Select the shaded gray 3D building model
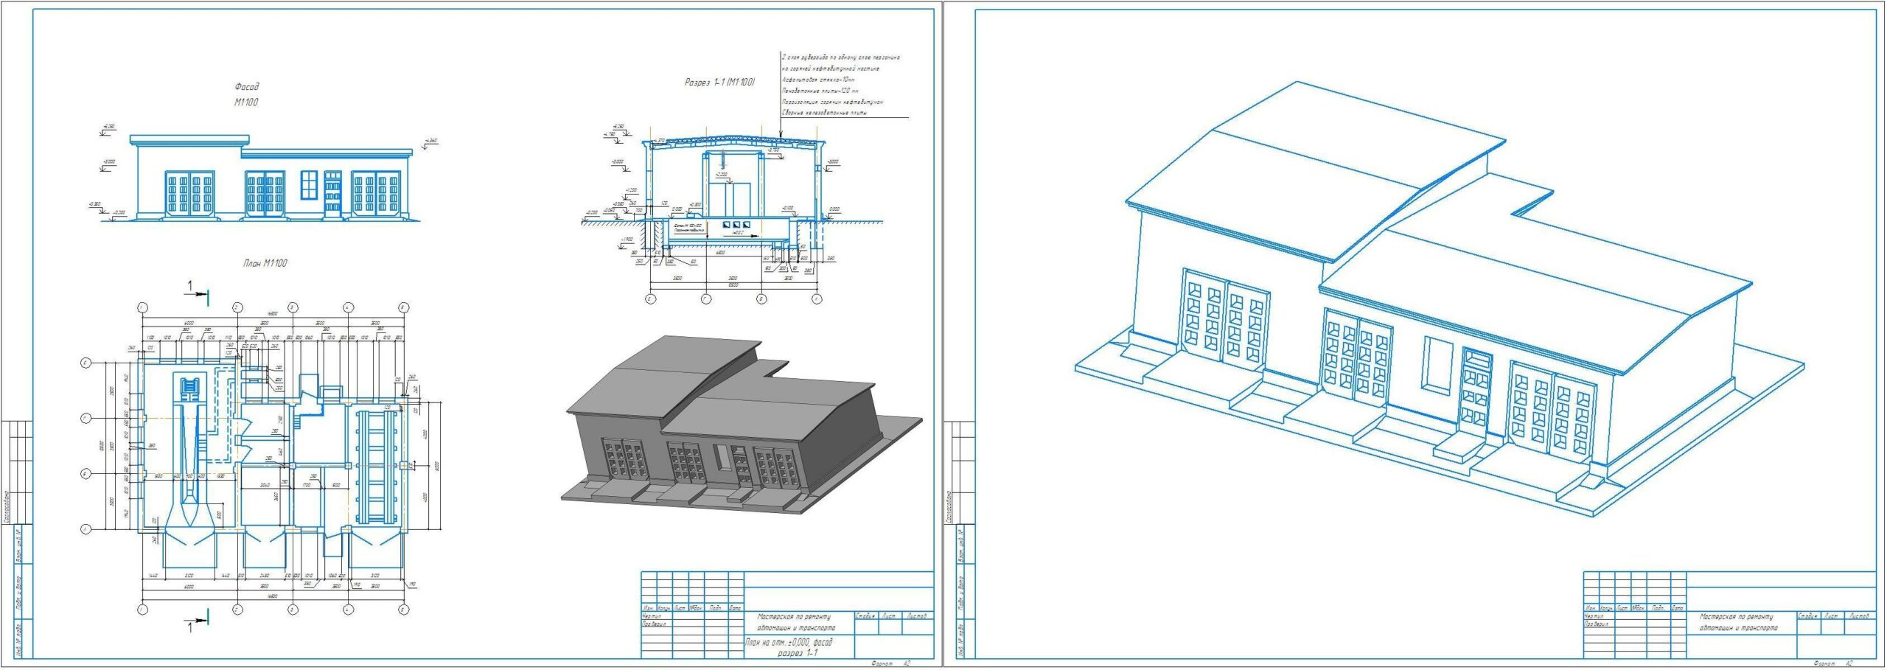 (x=741, y=426)
